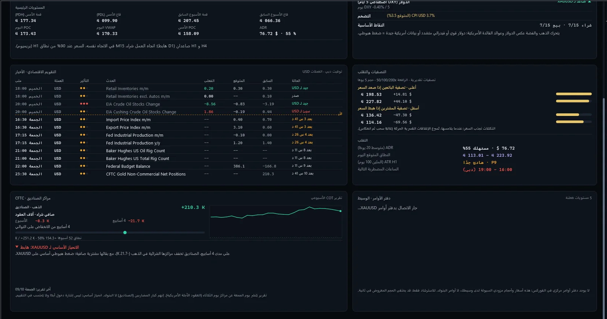The image size is (607, 319).
Task: Choose the 'Baker Hughes US Oil Rig Count' event
Action: tap(135, 151)
